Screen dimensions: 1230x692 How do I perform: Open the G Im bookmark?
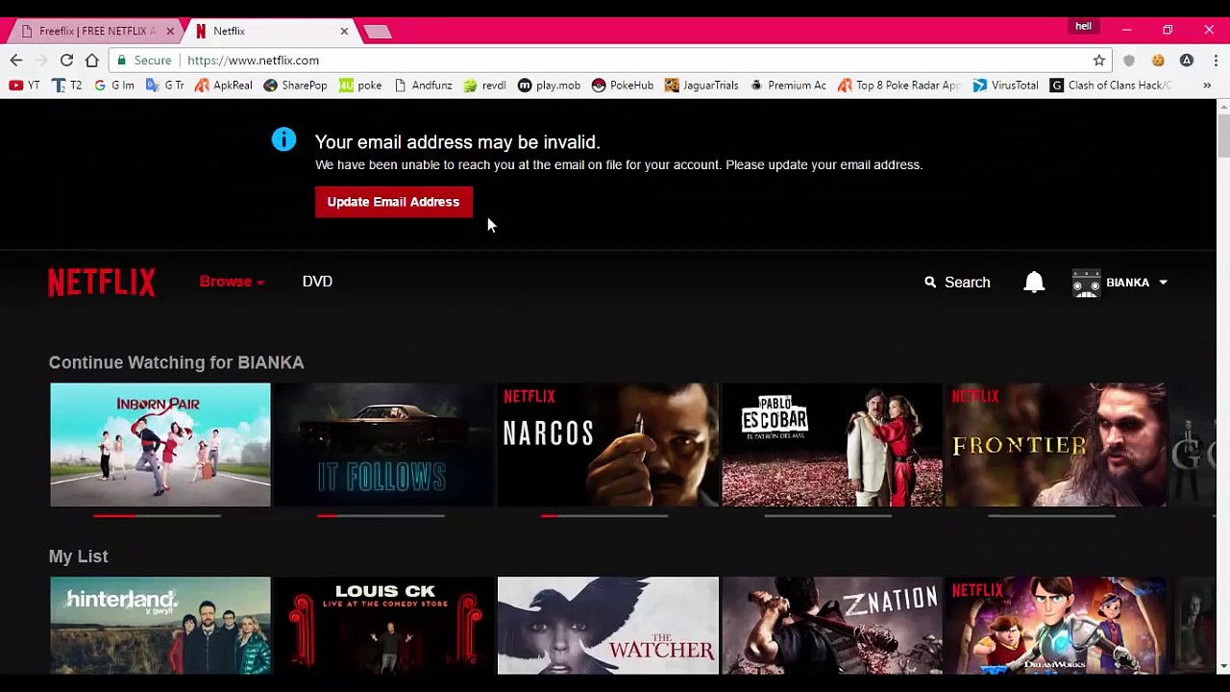(113, 86)
